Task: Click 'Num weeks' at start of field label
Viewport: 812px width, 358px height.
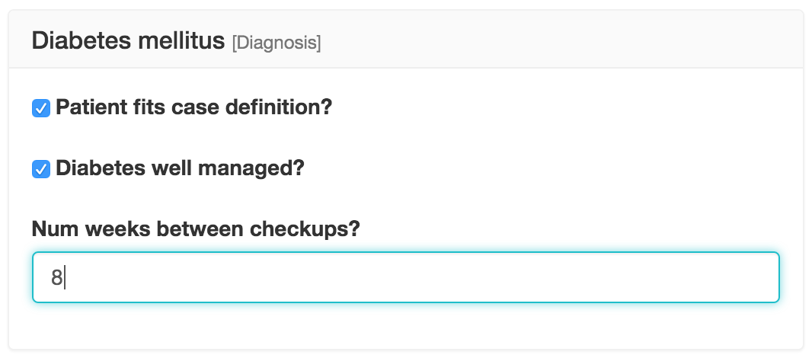Action: (84, 229)
